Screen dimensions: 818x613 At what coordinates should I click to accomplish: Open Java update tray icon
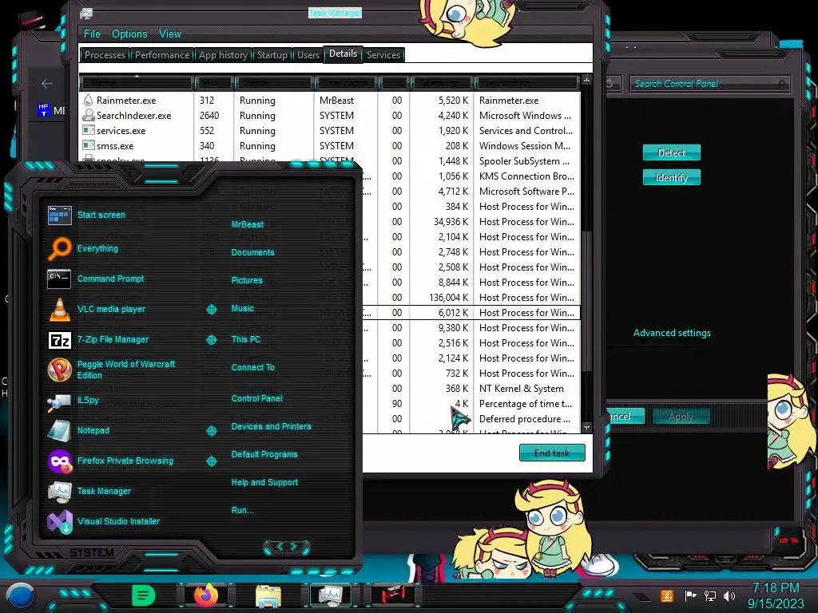coord(666,595)
